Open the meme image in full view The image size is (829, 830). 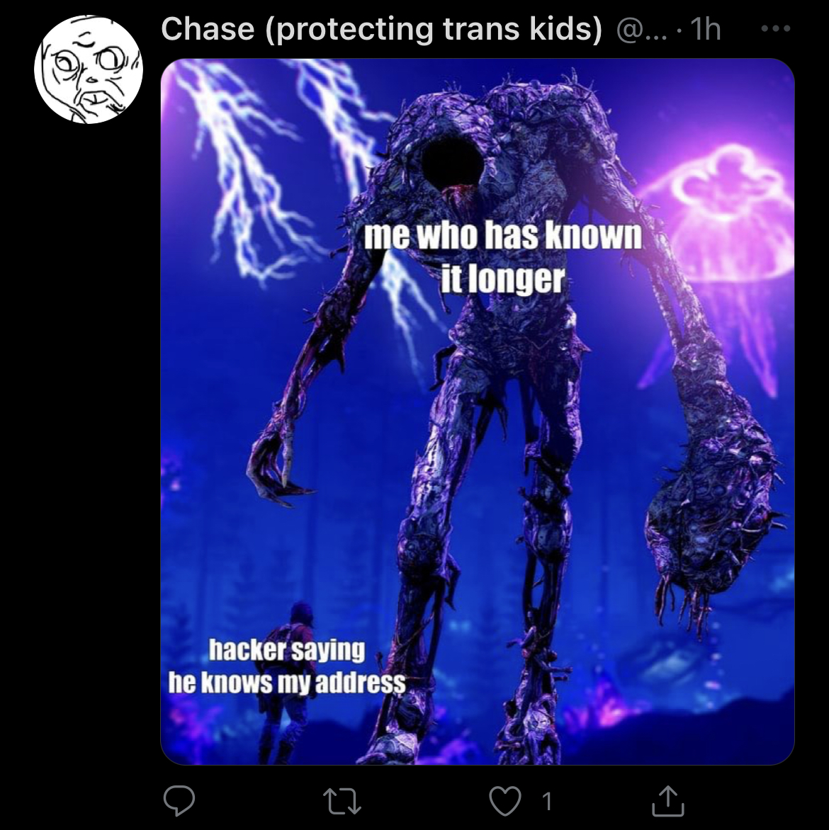click(x=478, y=411)
